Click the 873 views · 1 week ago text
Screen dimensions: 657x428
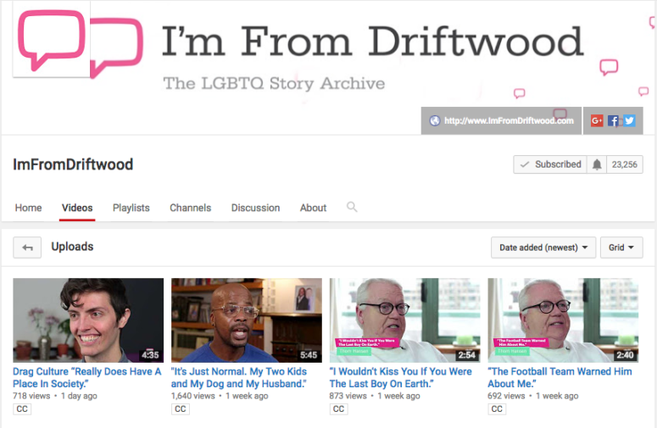tap(375, 396)
